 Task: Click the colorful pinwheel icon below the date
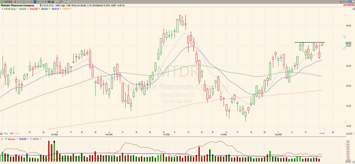353,9
